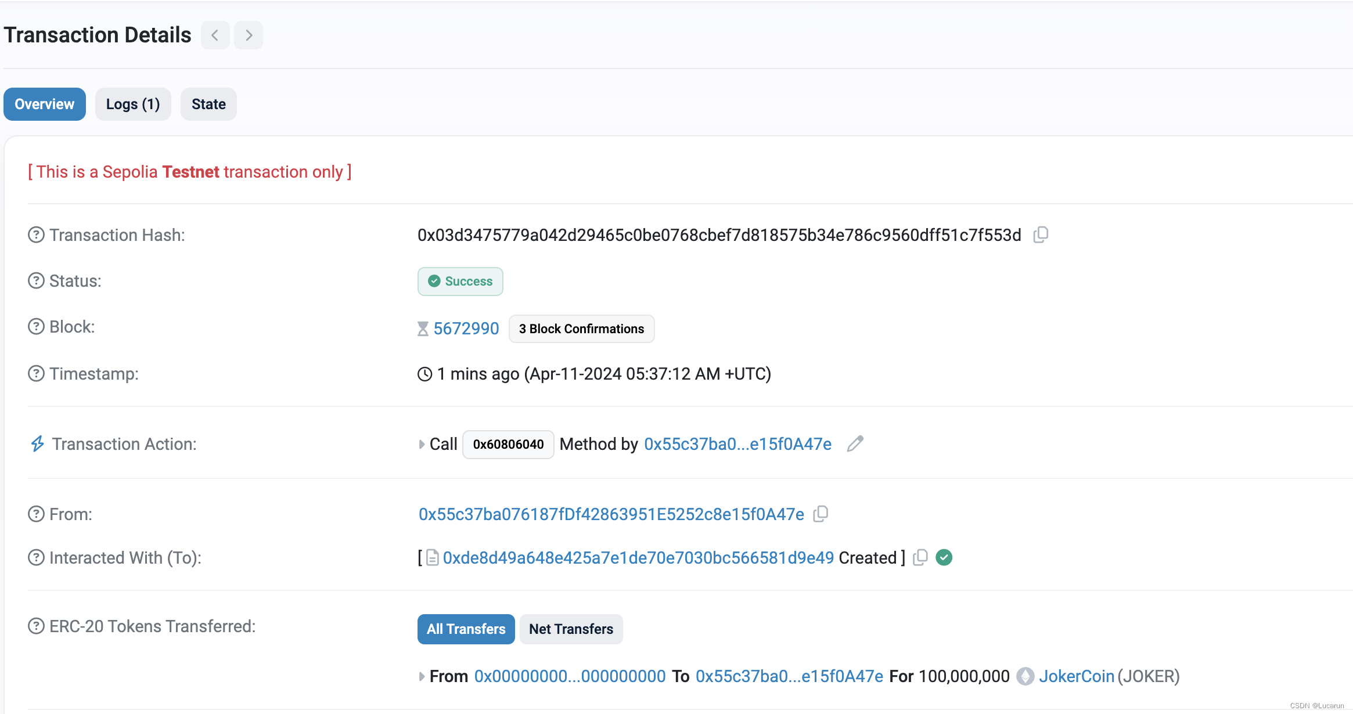Select the Overview tab

point(44,104)
